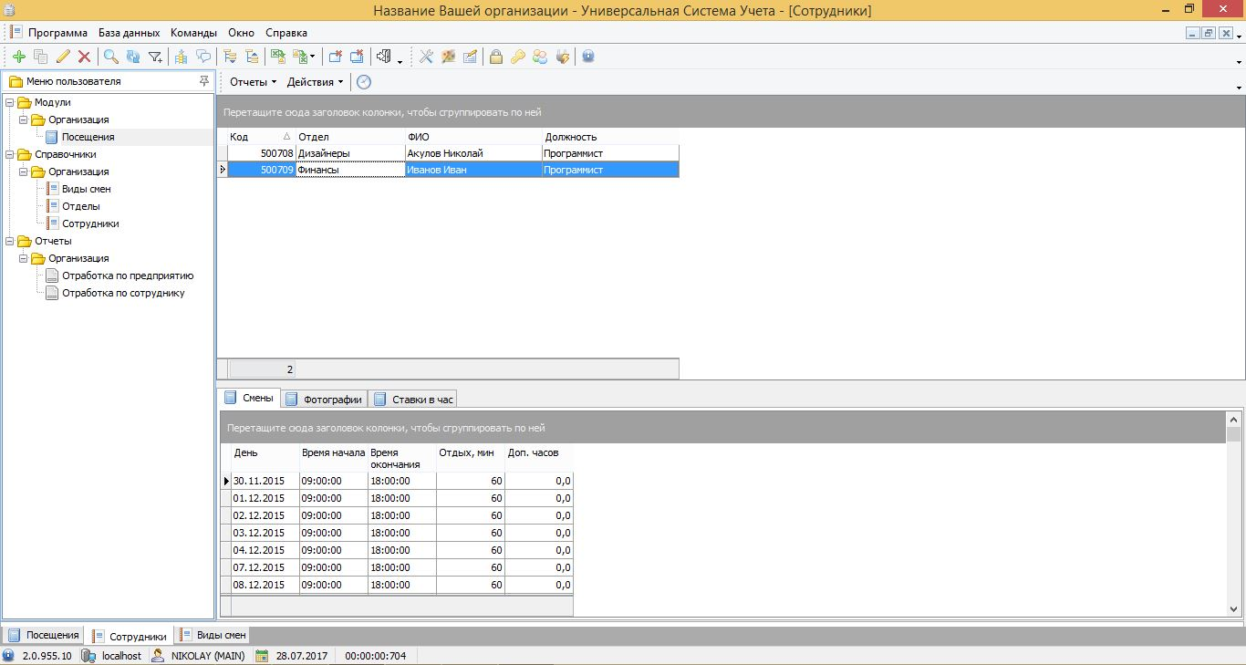Click the first window-with-red-mark icon
This screenshot has width=1246, height=665.
pyautogui.click(x=335, y=57)
